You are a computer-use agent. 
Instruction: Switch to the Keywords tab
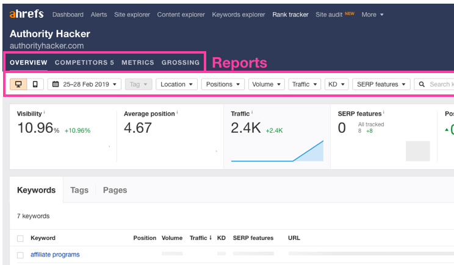(x=36, y=190)
